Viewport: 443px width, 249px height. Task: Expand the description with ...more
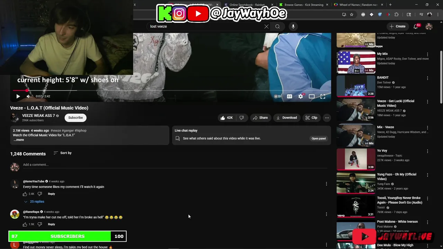coord(19,140)
